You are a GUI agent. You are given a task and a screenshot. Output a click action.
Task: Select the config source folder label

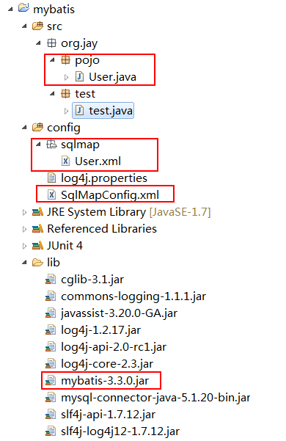tap(64, 128)
